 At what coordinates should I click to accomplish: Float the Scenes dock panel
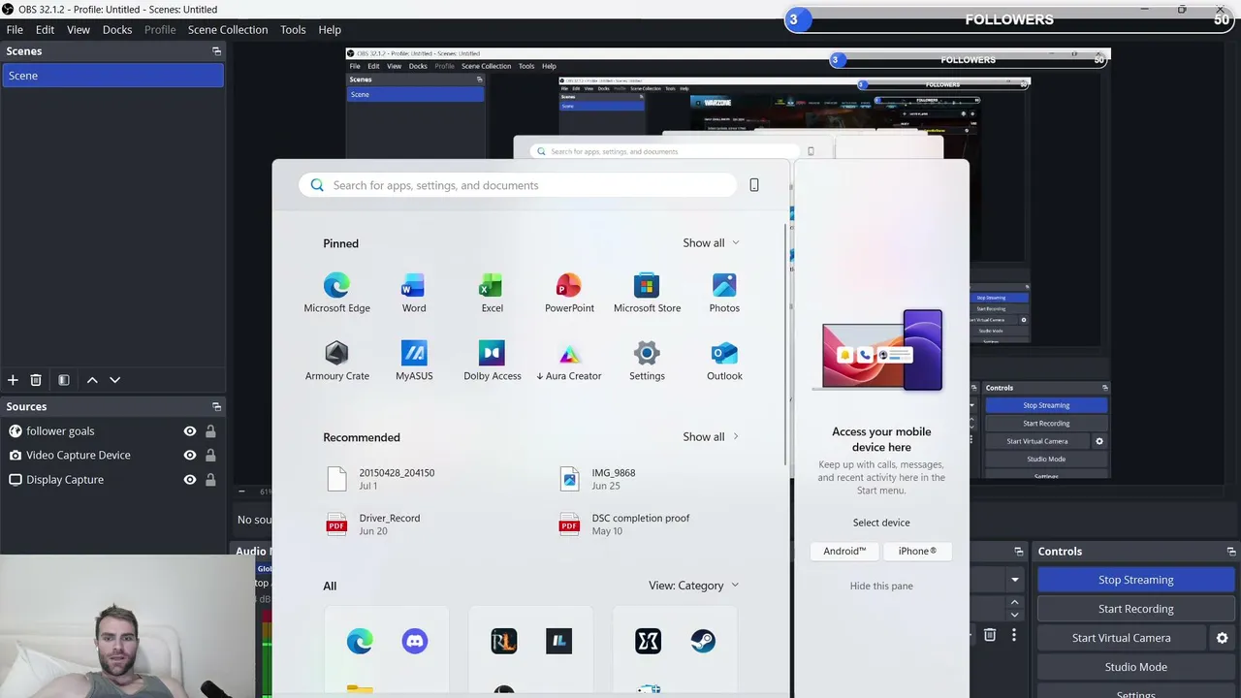[216, 51]
